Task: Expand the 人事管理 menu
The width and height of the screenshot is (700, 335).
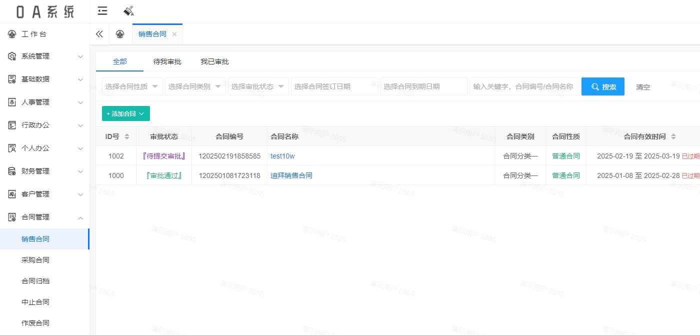Action: [x=45, y=102]
